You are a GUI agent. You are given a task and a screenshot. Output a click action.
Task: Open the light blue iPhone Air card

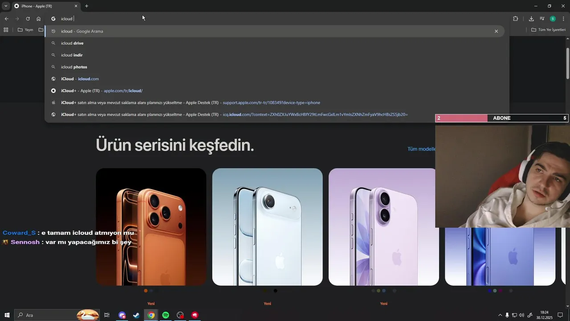pos(267,227)
